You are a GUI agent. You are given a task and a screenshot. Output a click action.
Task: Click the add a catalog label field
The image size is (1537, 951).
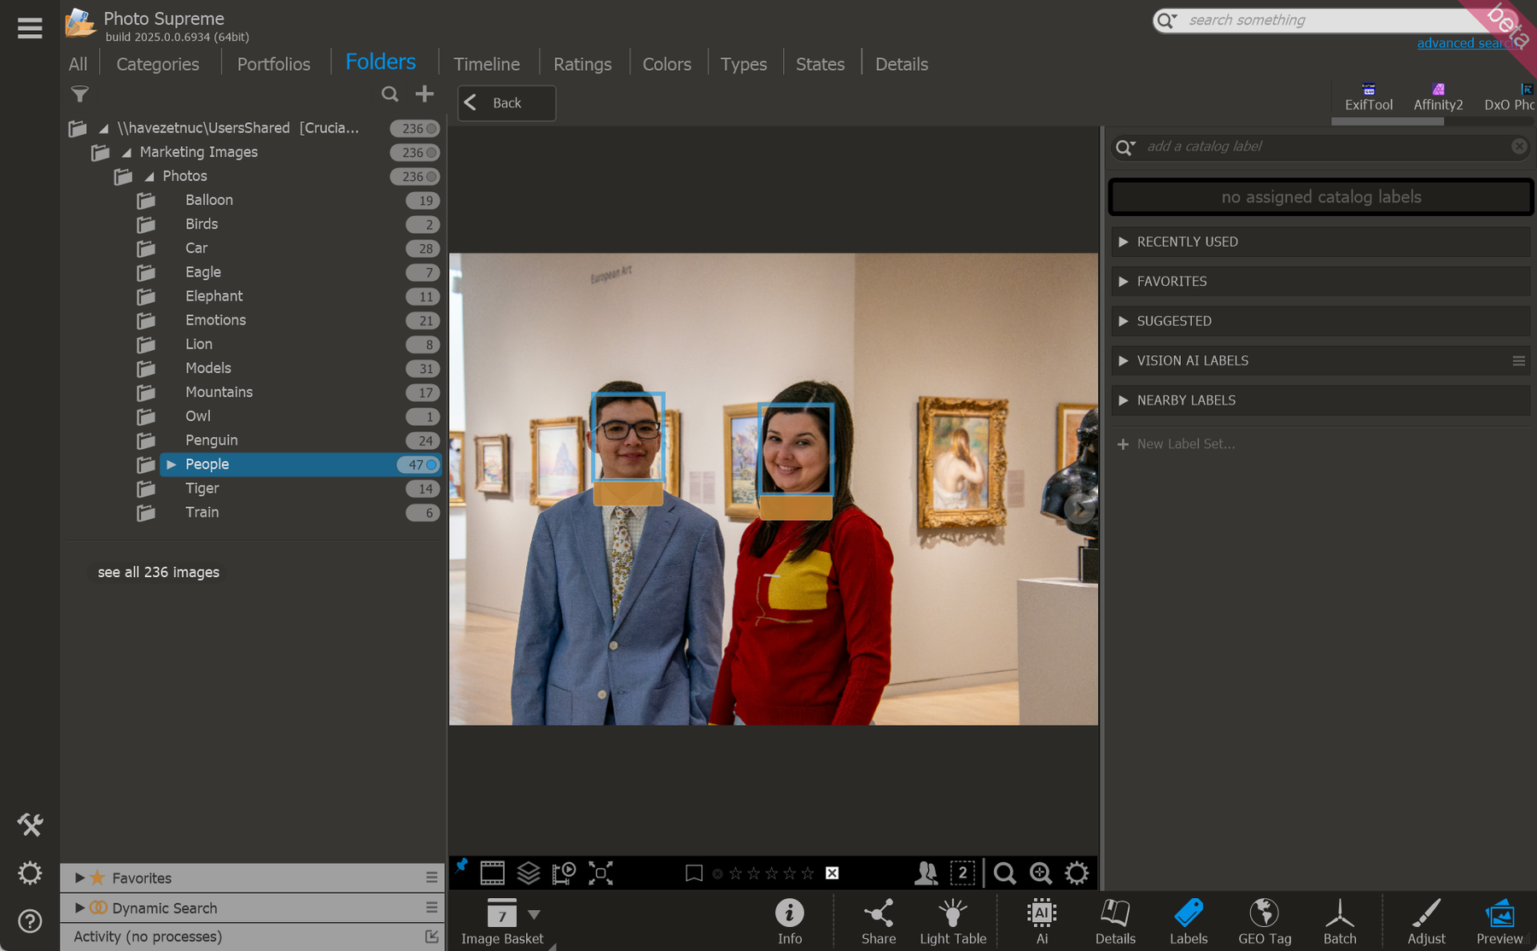pos(1320,147)
